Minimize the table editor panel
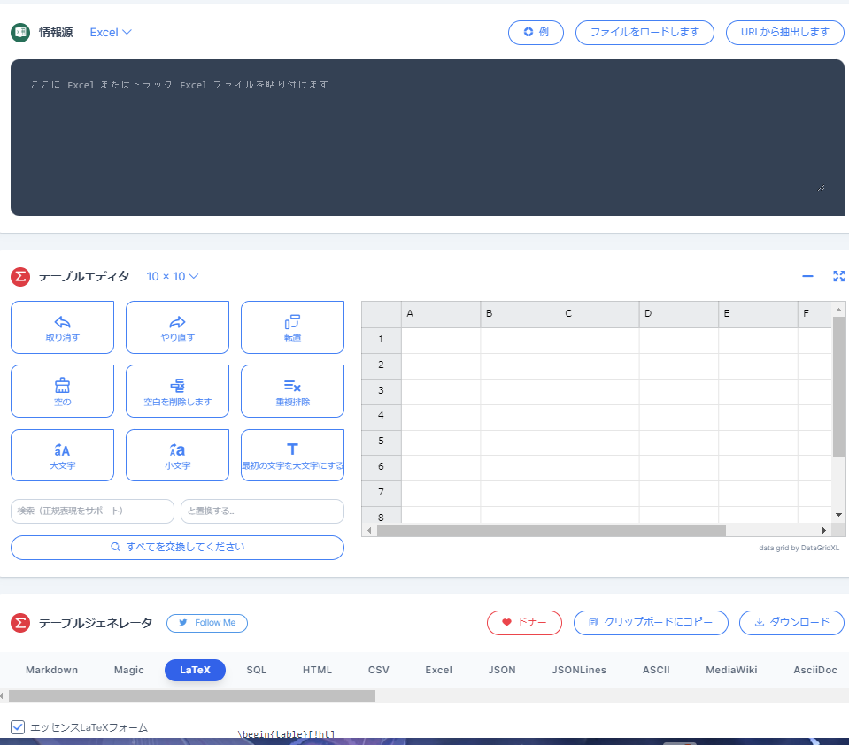 808,276
